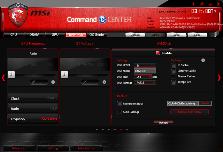This screenshot has height=152, width=223.
Task: Click the Load profile button
Action: pos(197,35)
